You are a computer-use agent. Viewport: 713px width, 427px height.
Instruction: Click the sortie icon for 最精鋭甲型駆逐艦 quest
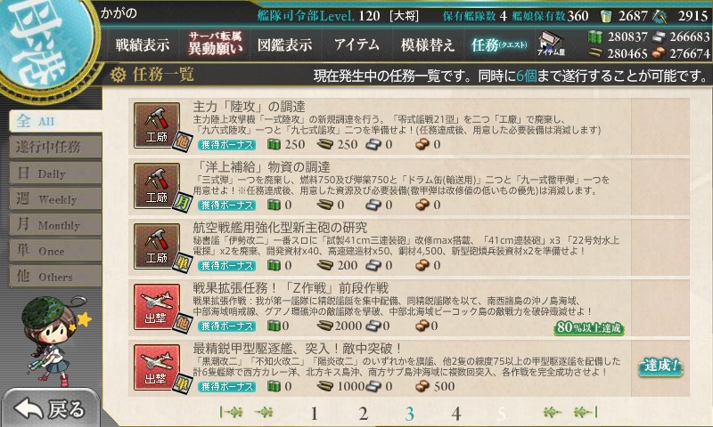pyautogui.click(x=157, y=367)
